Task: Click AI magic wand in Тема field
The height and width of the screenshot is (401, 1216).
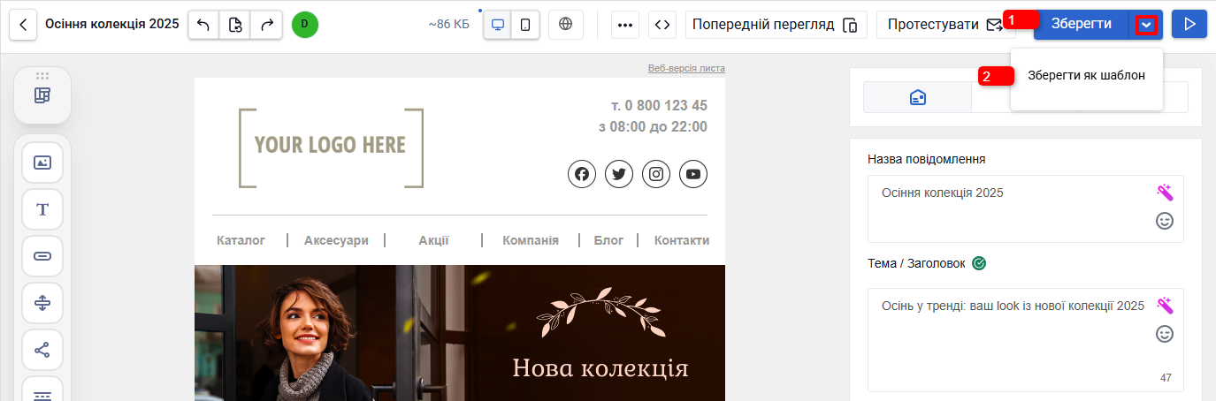Action: tap(1165, 306)
